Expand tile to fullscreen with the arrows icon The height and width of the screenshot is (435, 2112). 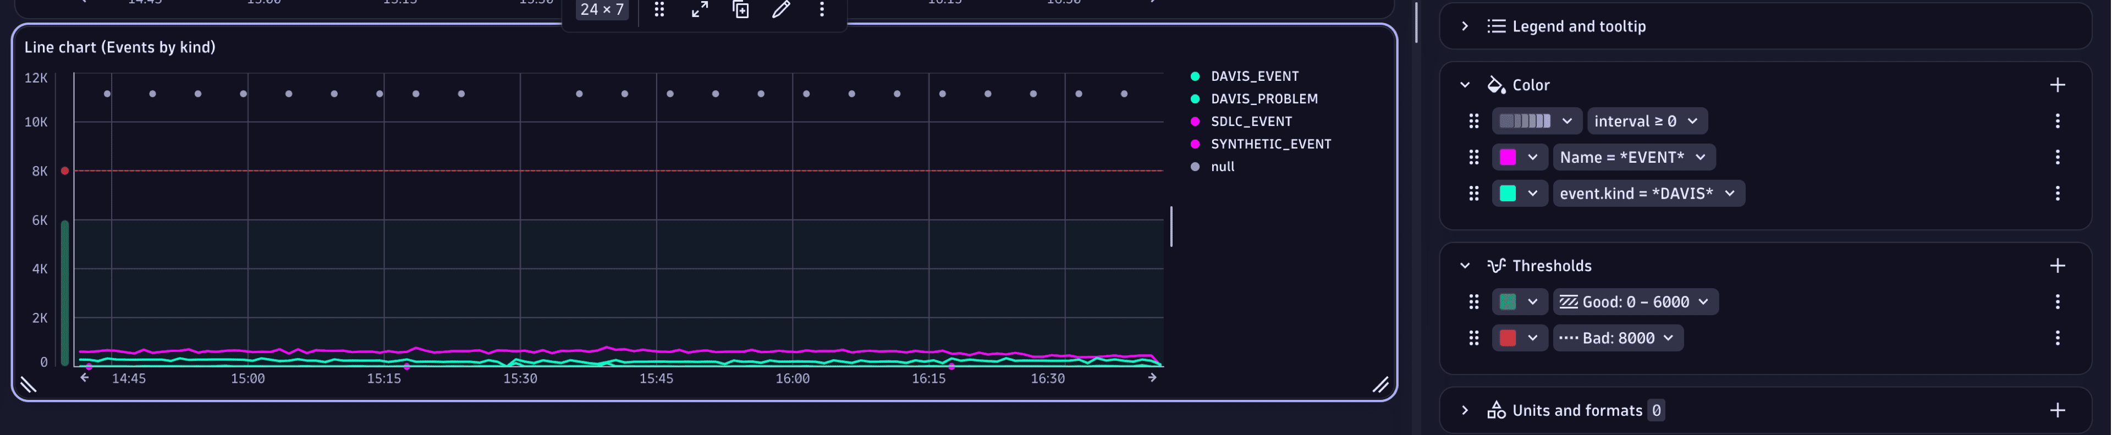pyautogui.click(x=700, y=10)
